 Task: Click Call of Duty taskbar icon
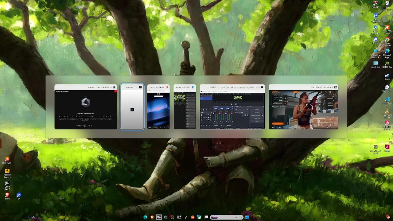(159, 217)
